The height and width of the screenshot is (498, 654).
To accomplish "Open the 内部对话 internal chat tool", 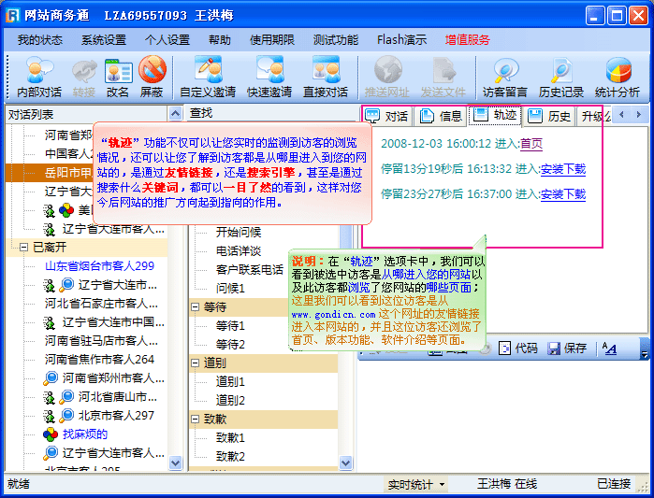I will pos(39,77).
